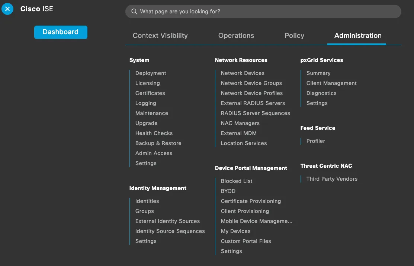
Task: Open External RADIUS Servers
Action: pyautogui.click(x=253, y=103)
